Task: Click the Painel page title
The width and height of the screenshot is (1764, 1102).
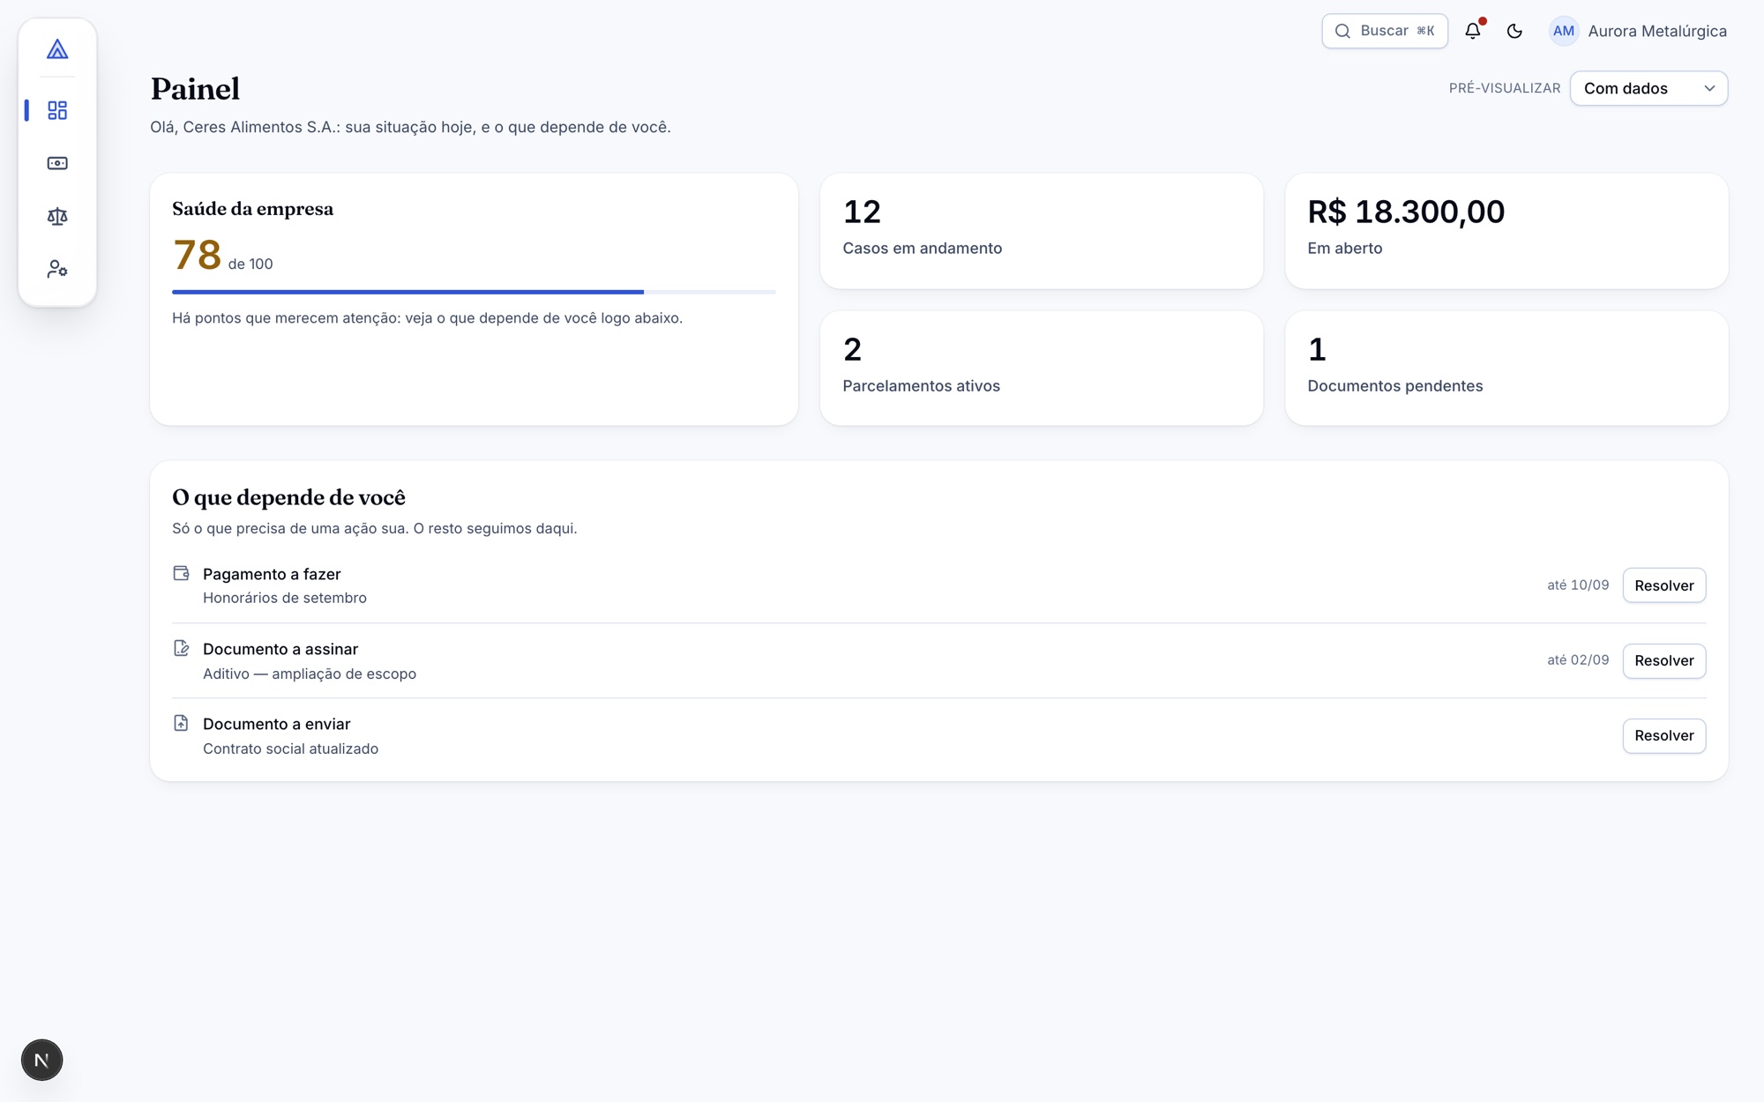Action: 195,89
